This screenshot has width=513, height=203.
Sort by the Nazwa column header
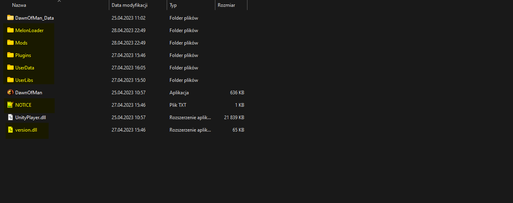coord(19,5)
